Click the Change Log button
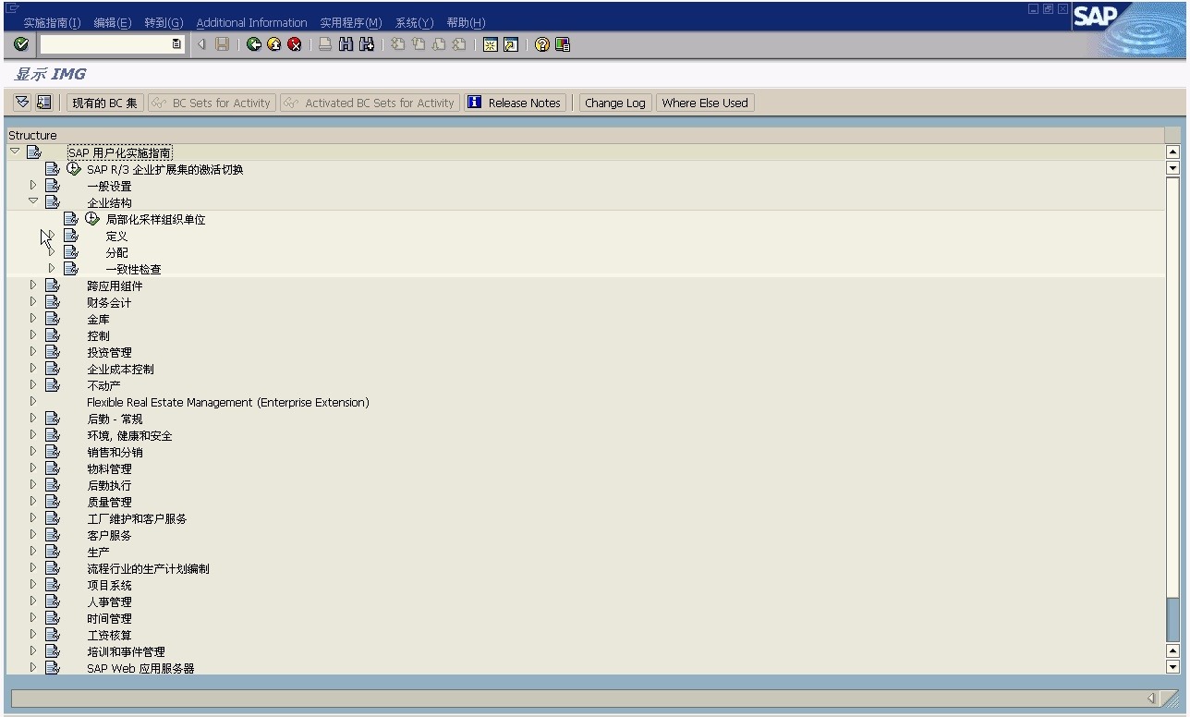 pyautogui.click(x=615, y=103)
